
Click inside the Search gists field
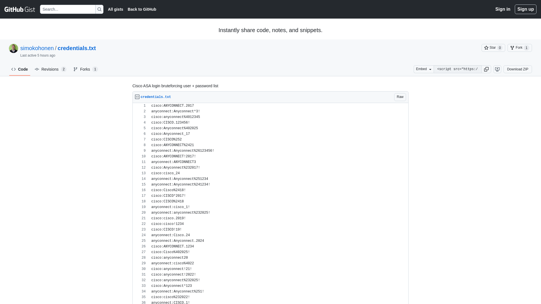[x=68, y=9]
